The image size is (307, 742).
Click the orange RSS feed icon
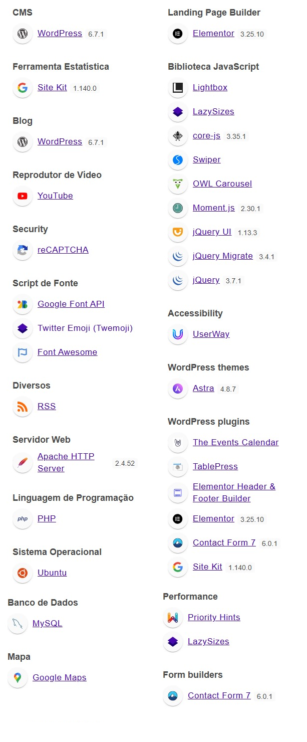[23, 407]
